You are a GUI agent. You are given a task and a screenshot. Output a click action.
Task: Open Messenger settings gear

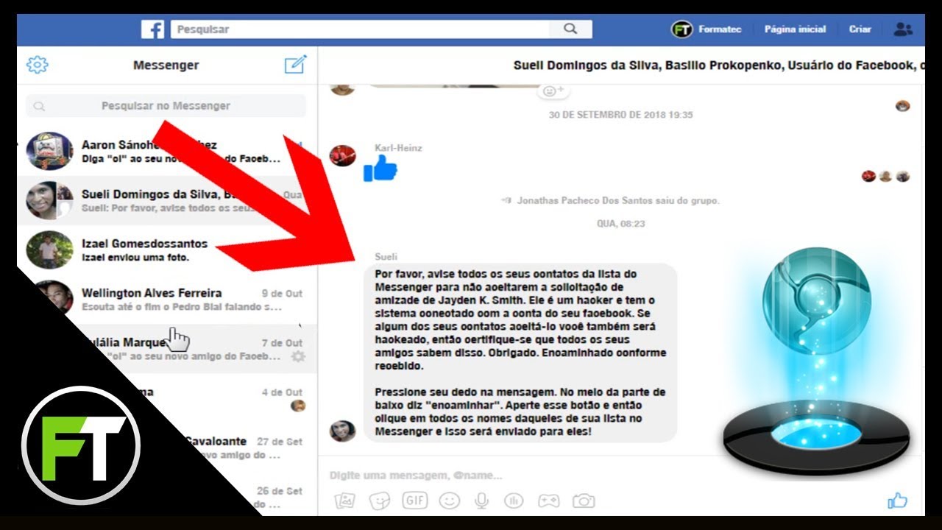(37, 65)
